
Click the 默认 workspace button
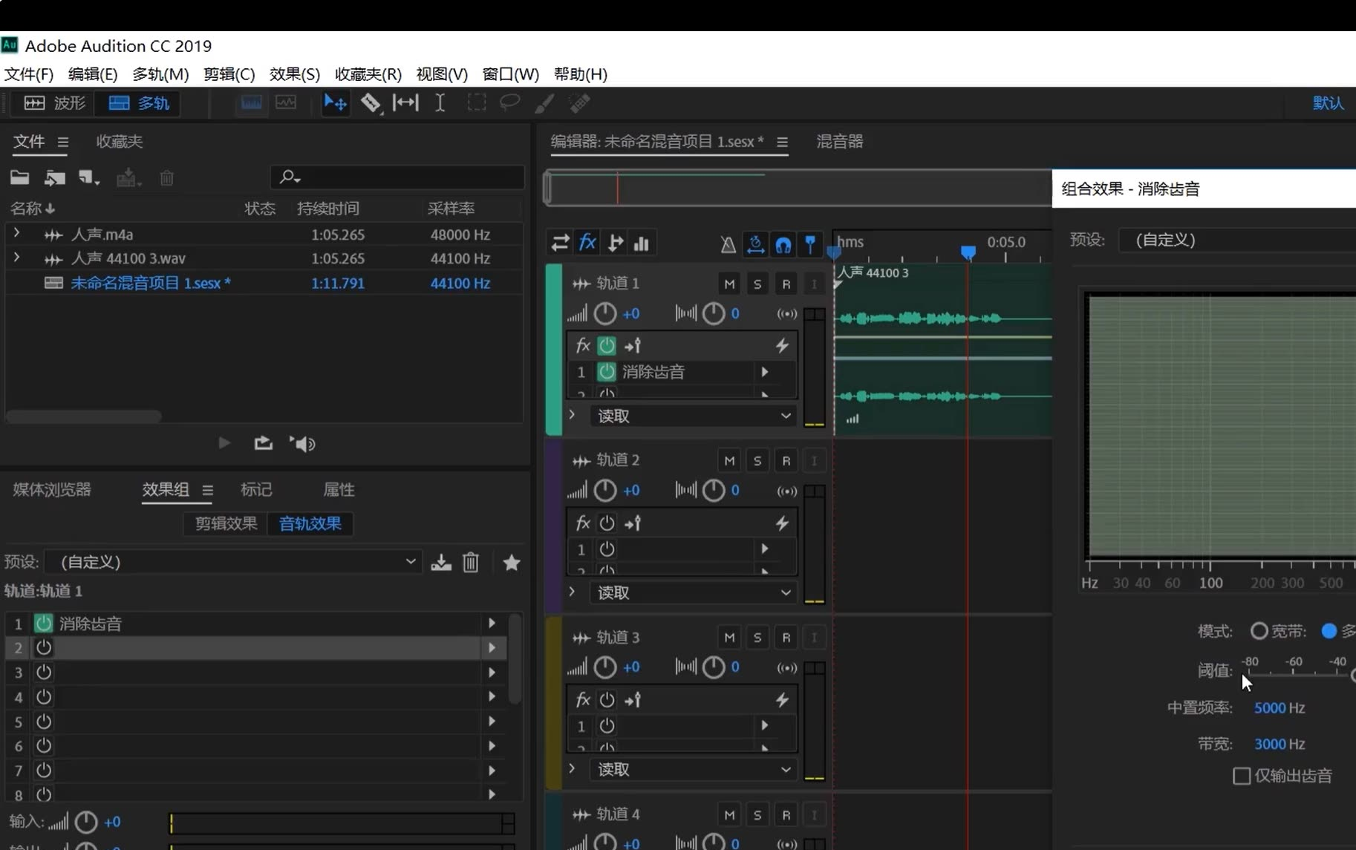[x=1329, y=102]
